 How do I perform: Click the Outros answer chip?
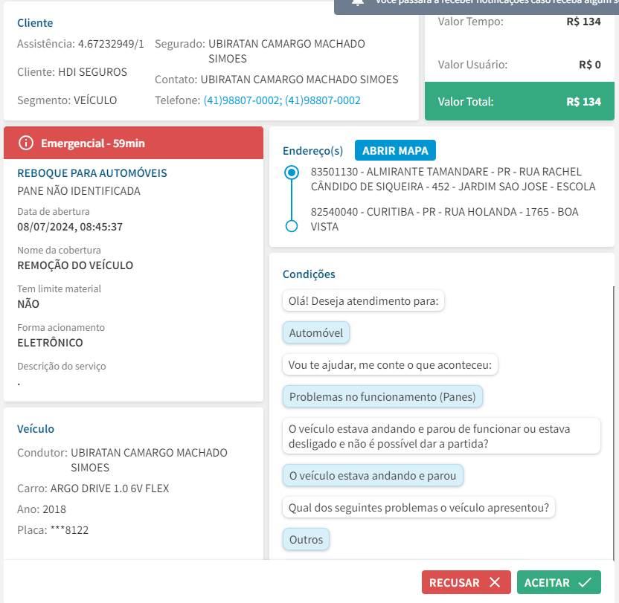click(306, 540)
